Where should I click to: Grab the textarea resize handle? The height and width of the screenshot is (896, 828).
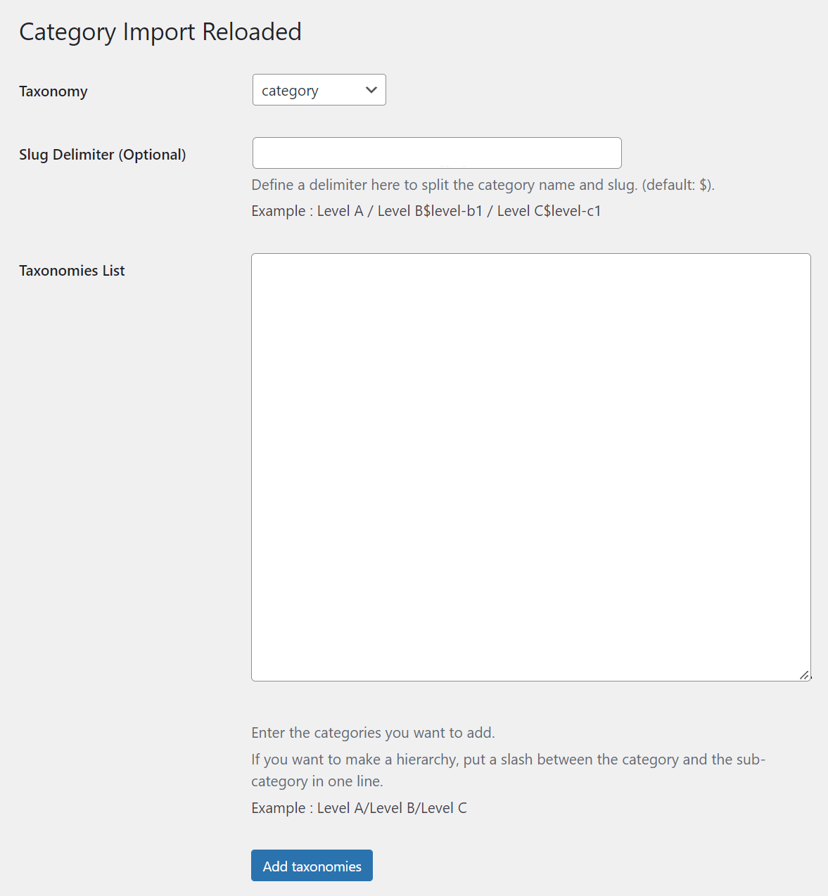point(804,674)
